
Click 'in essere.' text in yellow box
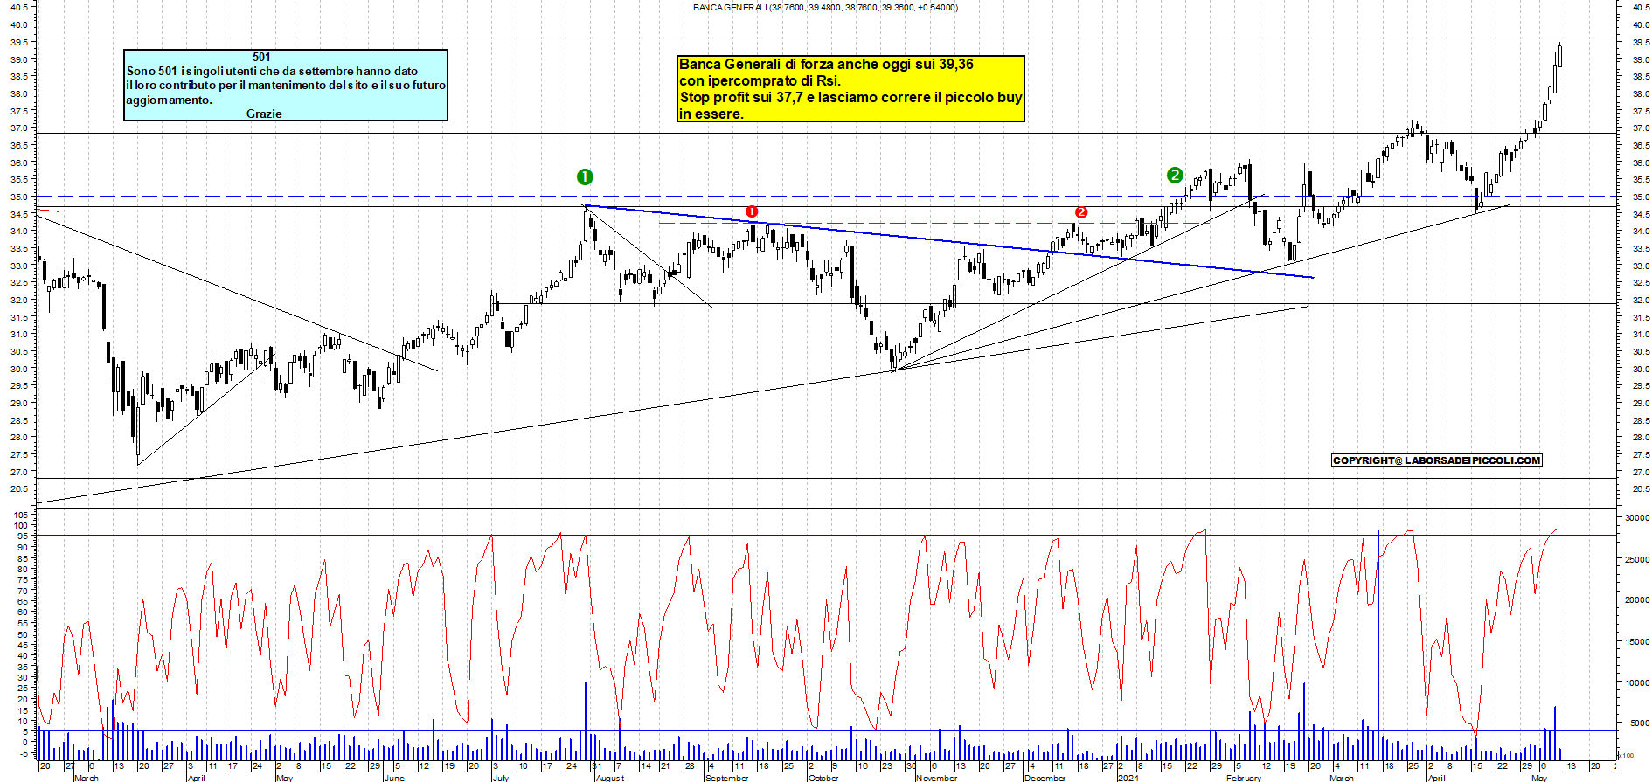click(x=711, y=114)
